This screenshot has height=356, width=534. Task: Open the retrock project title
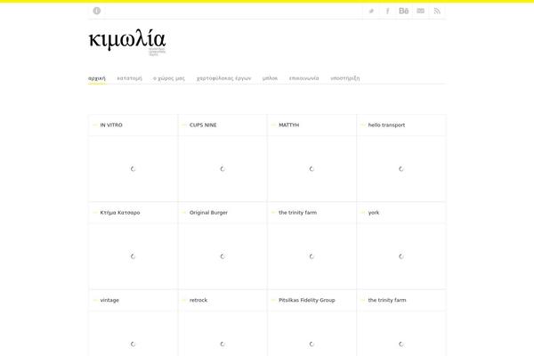(198, 300)
